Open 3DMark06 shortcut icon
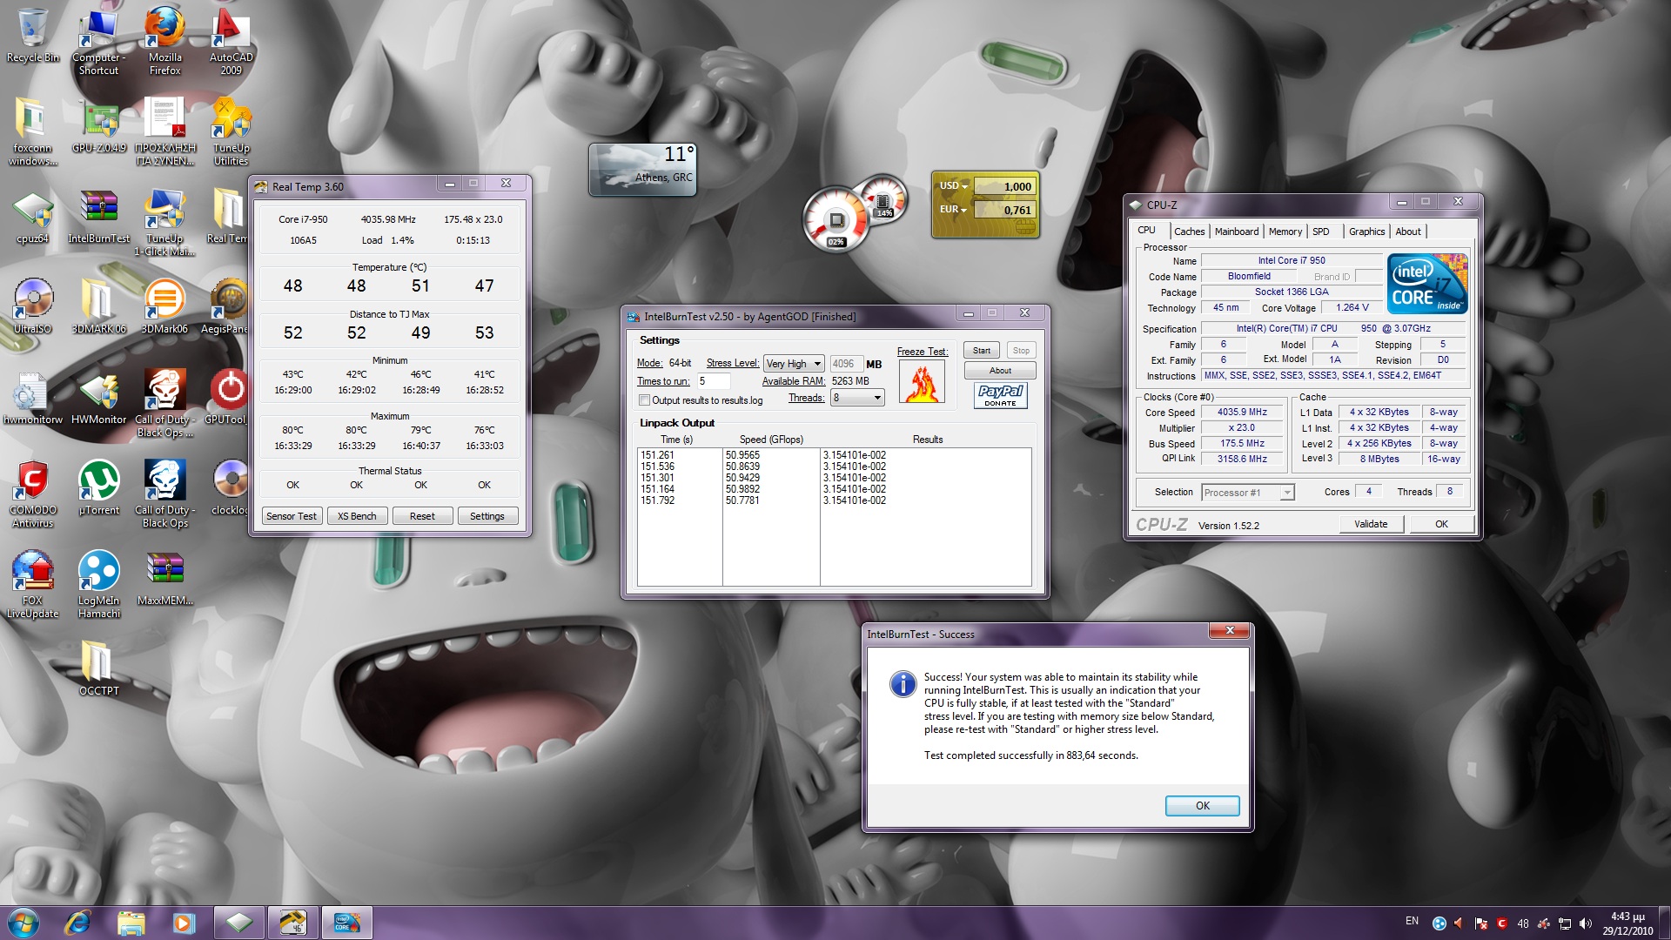1671x940 pixels. pyautogui.click(x=165, y=306)
